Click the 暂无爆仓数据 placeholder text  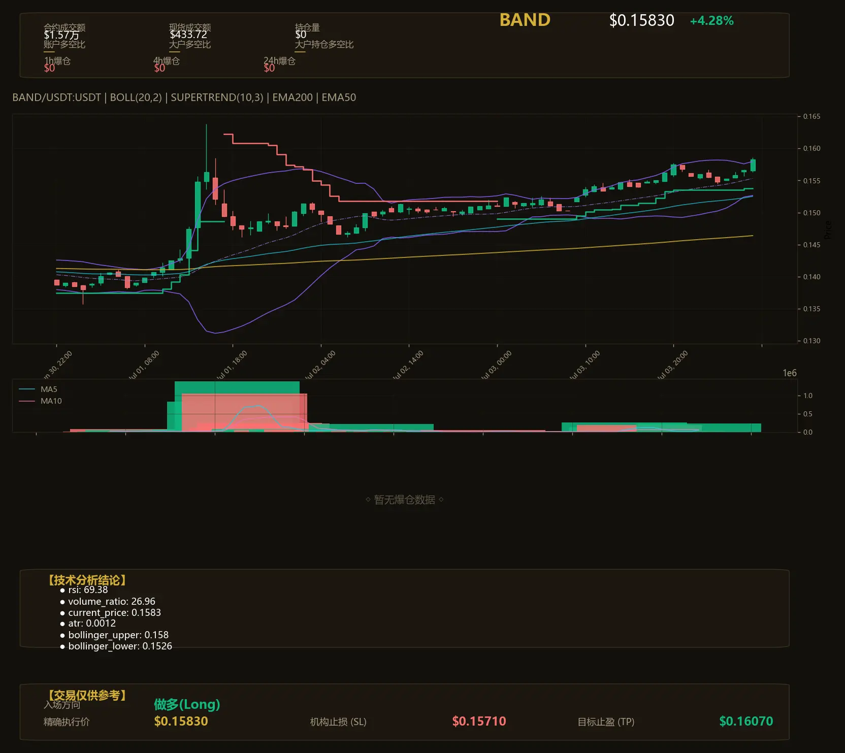point(405,500)
